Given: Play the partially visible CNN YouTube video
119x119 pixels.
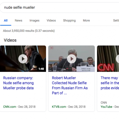Looking at the screenshot, I should pyautogui.click(x=117, y=59).
